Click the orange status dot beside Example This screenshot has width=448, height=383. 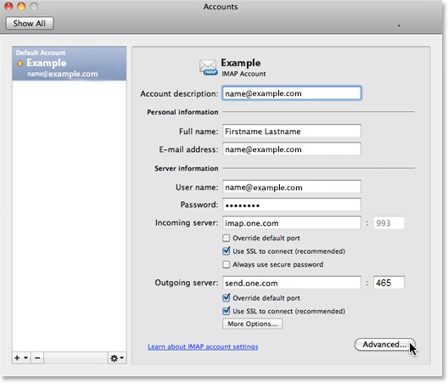point(20,64)
